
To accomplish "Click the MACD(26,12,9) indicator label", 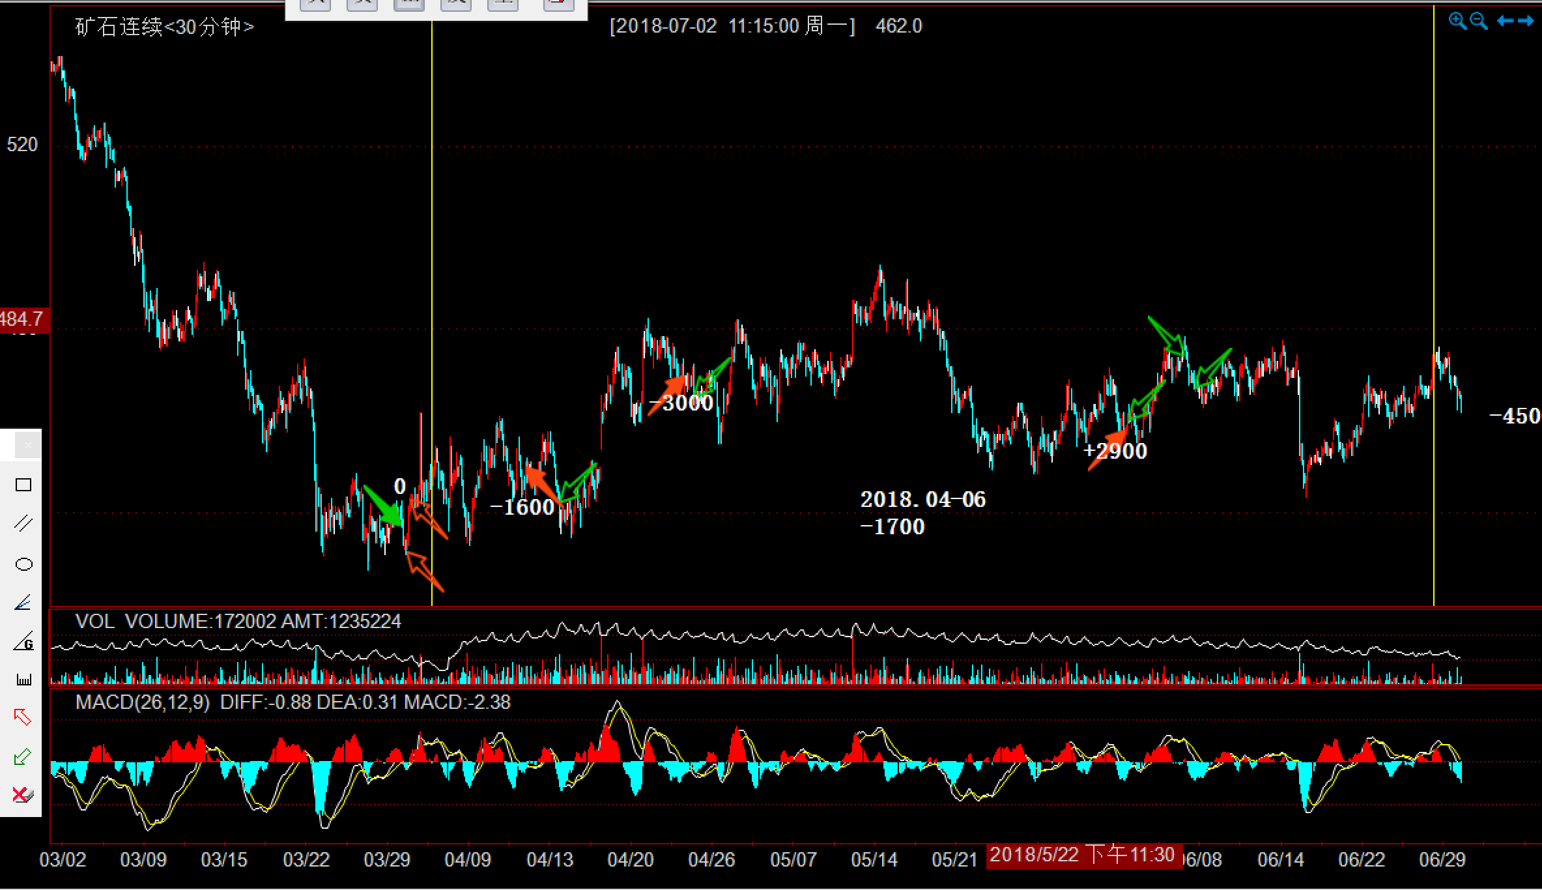I will [143, 702].
